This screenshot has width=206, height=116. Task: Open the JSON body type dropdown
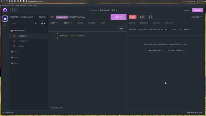pyautogui.click(x=54, y=23)
